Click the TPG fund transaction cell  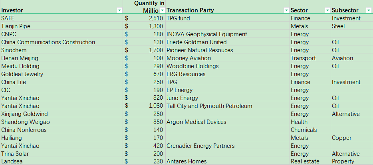(178, 18)
